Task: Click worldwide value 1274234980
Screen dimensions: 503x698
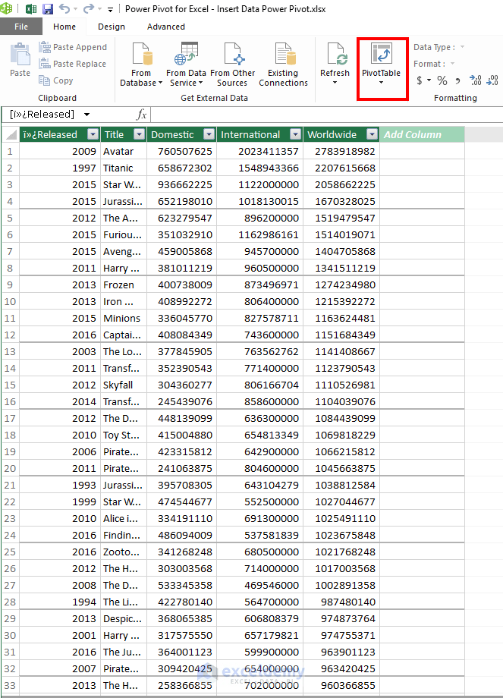Action: 341,285
